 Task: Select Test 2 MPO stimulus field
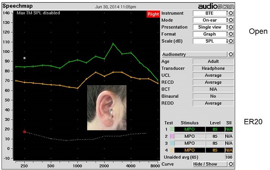point(189,136)
